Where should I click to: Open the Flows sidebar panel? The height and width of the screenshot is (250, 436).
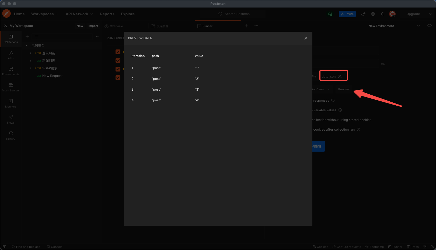point(11,120)
